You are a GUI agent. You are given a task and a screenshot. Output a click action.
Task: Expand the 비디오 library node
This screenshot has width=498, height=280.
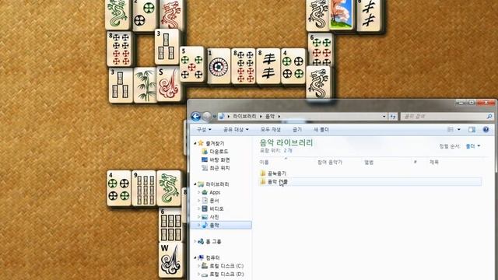click(x=199, y=209)
